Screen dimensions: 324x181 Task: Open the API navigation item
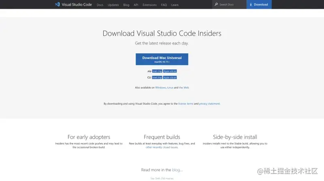point(136,5)
